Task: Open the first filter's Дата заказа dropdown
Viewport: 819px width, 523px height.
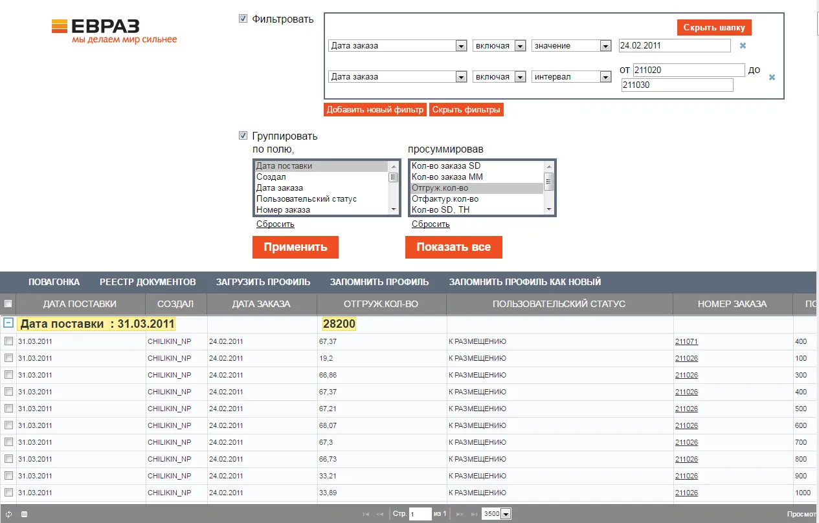Action: pos(461,46)
